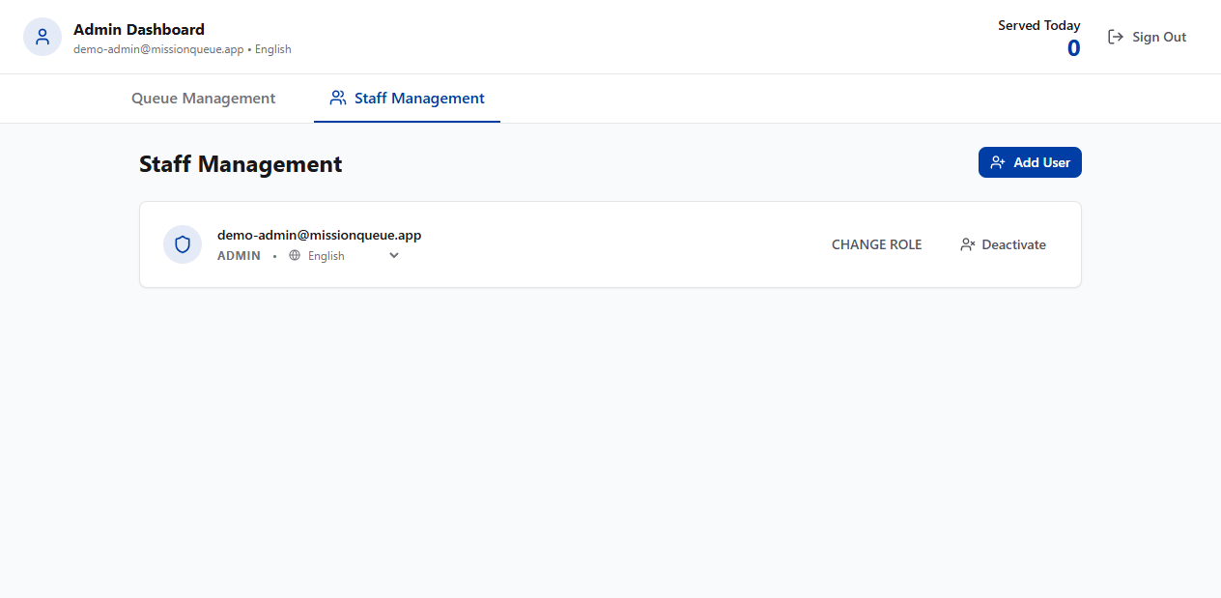
Task: Click the Admin Dashboard title
Action: coord(139,29)
